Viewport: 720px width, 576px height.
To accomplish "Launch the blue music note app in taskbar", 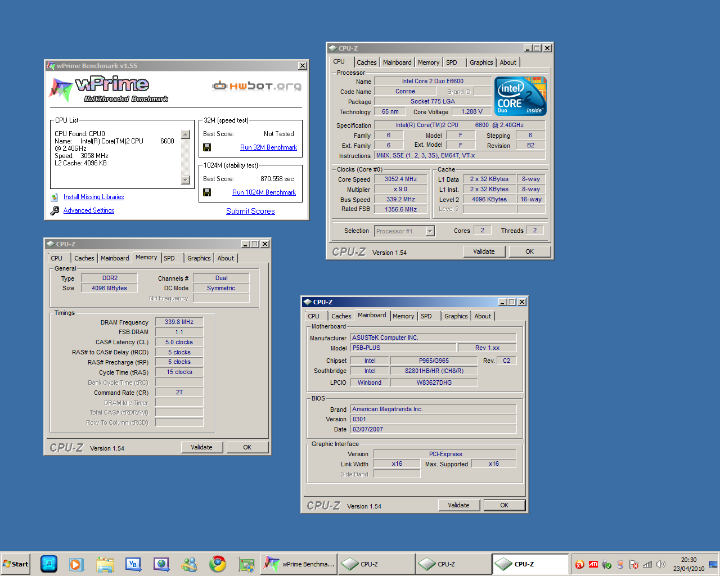I will (49, 564).
